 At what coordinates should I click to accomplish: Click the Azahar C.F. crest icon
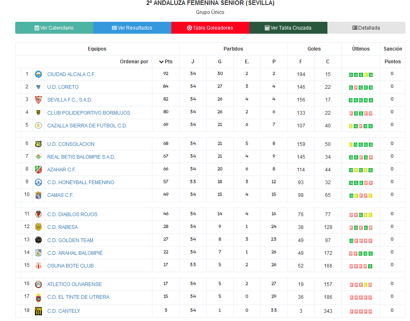point(39,169)
